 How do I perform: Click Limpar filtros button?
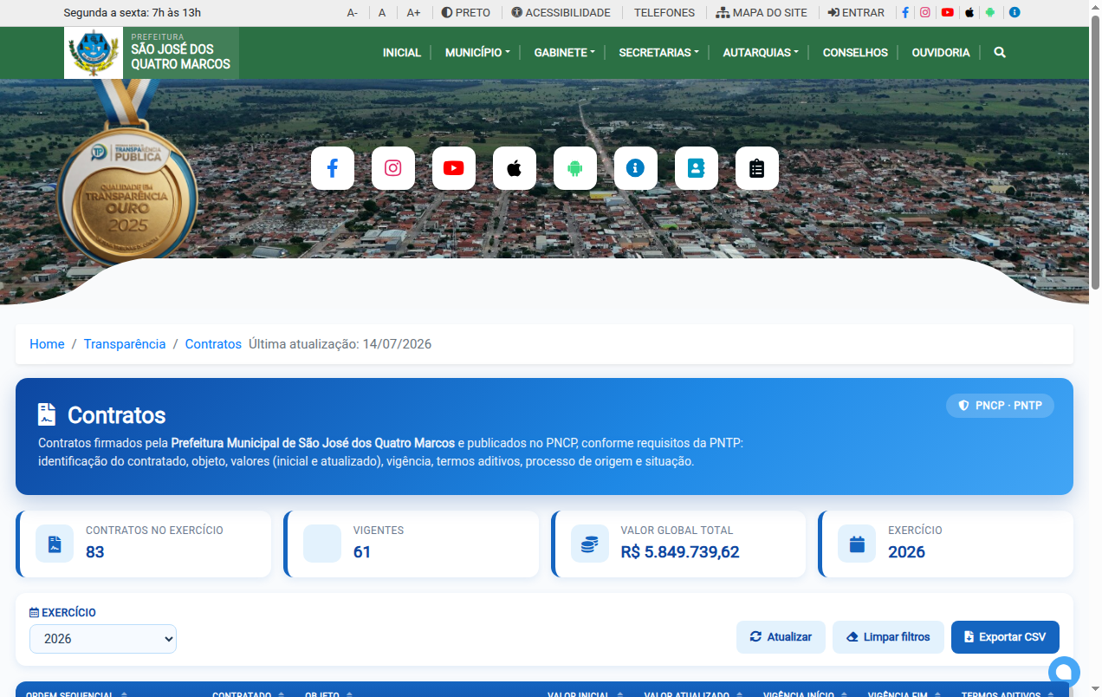click(888, 637)
